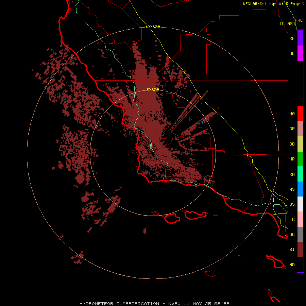This screenshot has height=306, width=306.
Task: Click the 11 MAY 25 date text
Action: 197,304
